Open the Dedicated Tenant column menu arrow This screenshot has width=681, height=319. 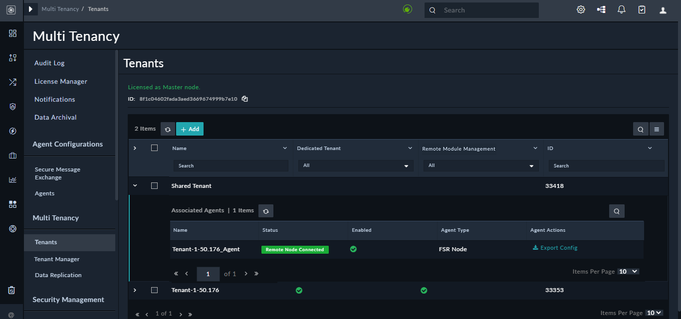tap(410, 148)
